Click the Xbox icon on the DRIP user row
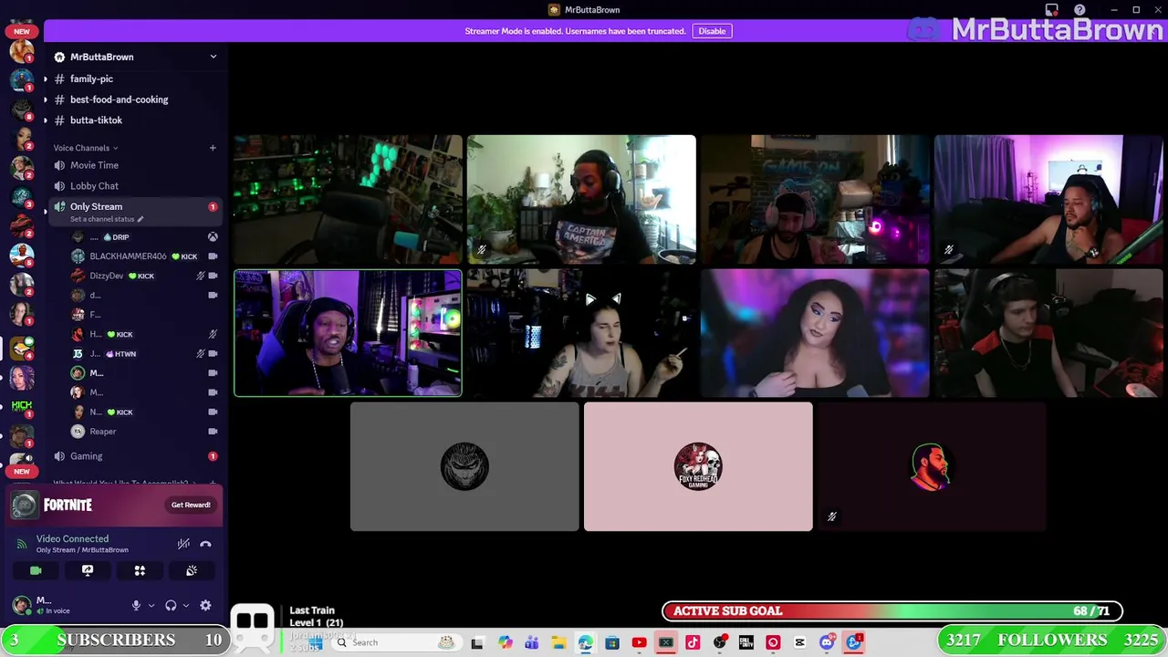 (213, 237)
